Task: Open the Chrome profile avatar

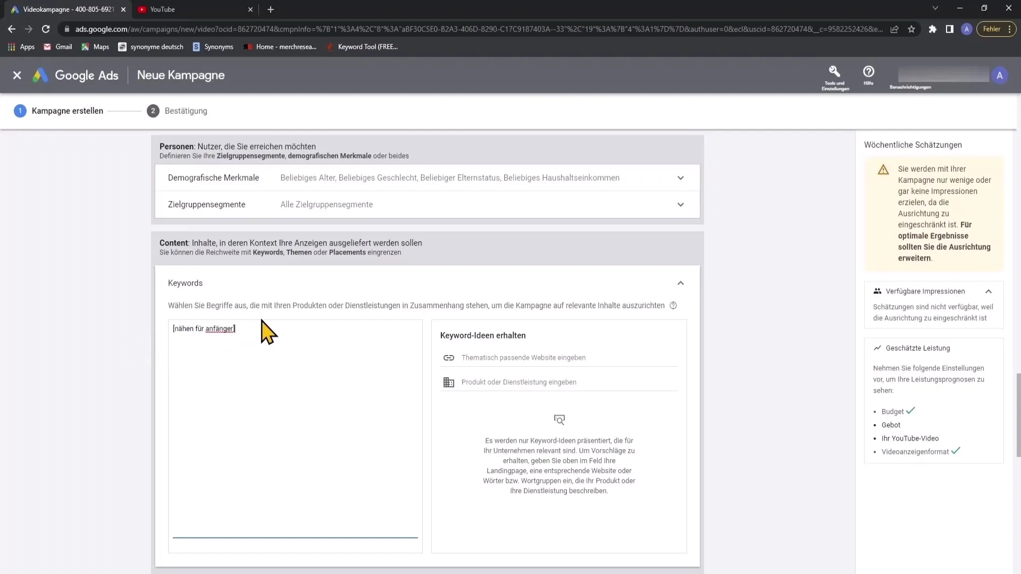Action: point(967,29)
